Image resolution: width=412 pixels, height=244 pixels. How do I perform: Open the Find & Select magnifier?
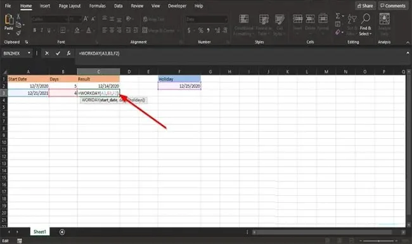click(365, 24)
